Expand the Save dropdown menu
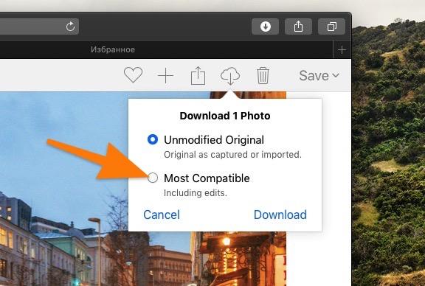Screen dimensions: 425x286 coord(319,75)
